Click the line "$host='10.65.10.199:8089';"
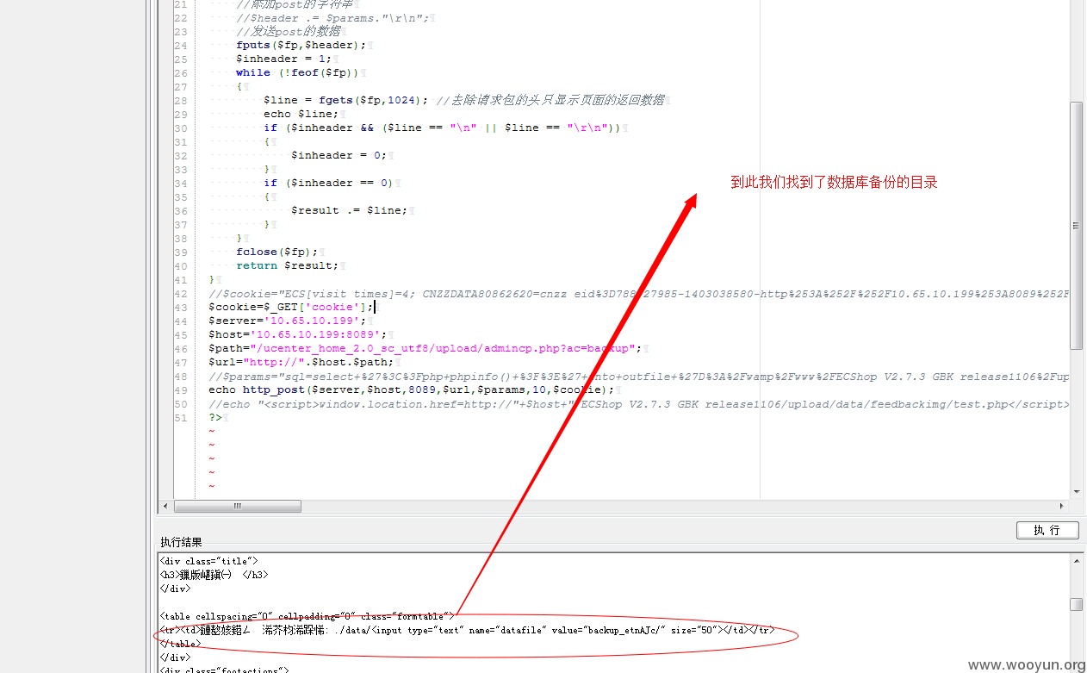 click(298, 334)
